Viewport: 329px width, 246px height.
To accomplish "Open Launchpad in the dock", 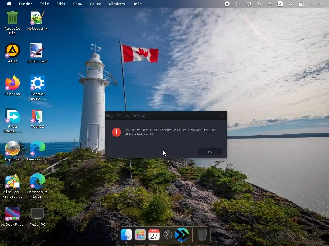I will point(140,235).
